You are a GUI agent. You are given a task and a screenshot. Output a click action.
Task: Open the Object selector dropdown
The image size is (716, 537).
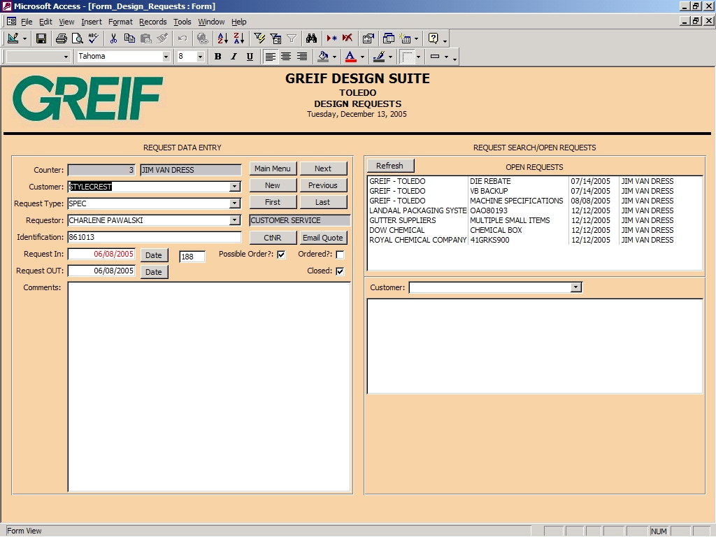pyautogui.click(x=66, y=57)
